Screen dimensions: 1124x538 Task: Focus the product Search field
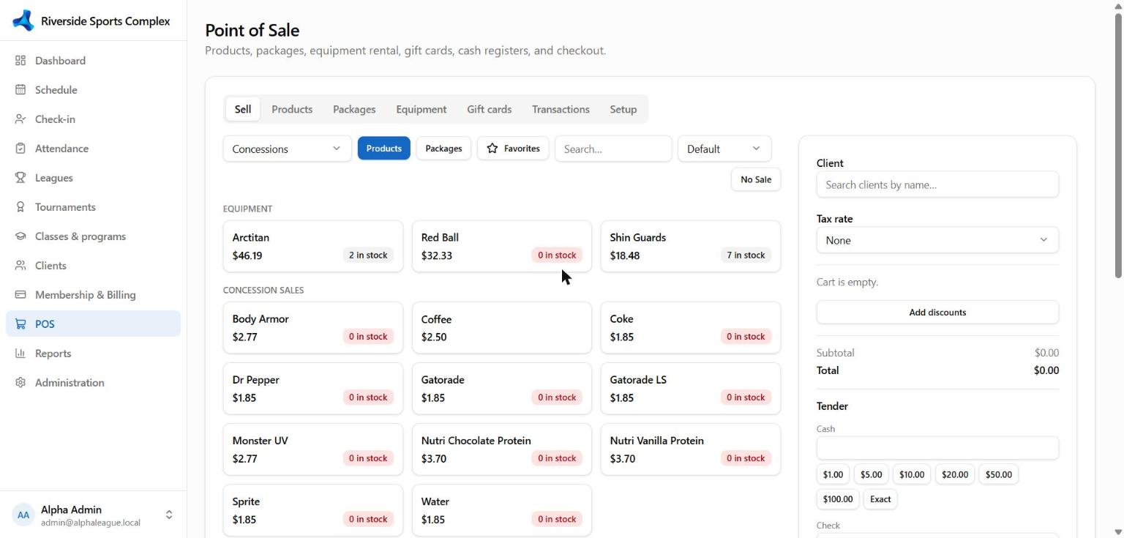pyautogui.click(x=613, y=149)
